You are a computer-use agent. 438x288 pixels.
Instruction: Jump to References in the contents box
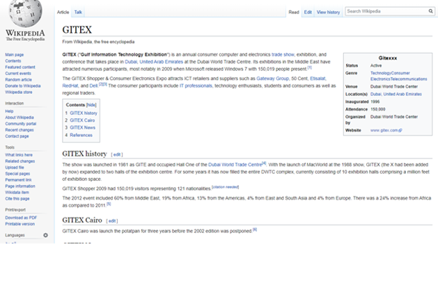(x=81, y=135)
